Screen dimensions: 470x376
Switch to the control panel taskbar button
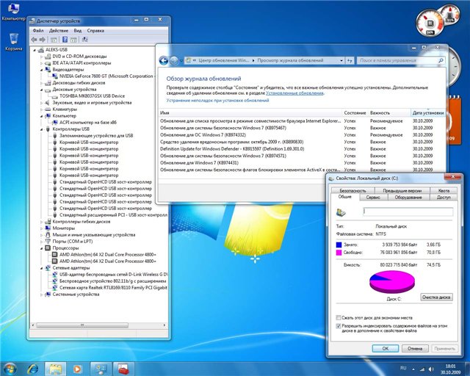[101, 369]
